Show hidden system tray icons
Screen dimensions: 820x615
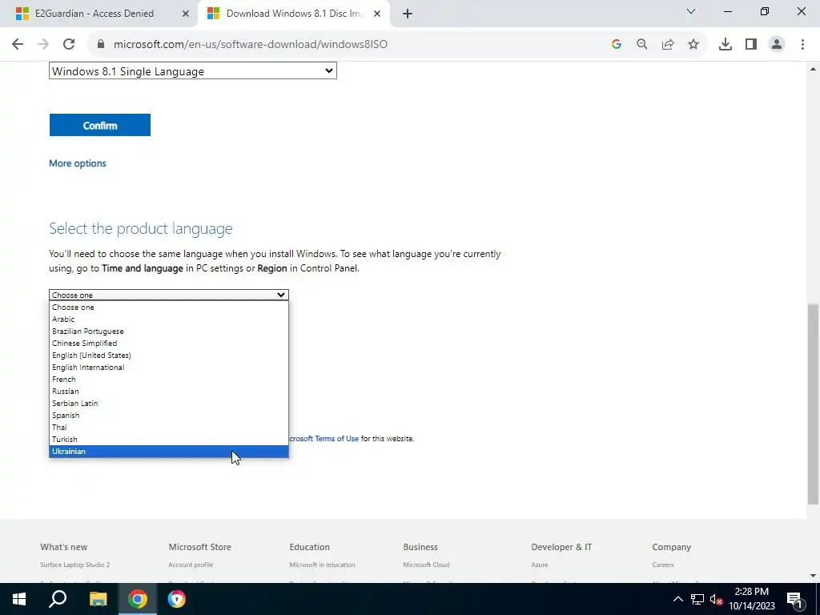point(677,599)
